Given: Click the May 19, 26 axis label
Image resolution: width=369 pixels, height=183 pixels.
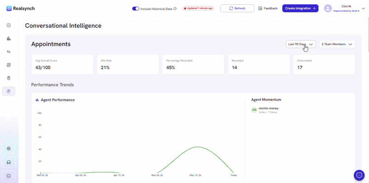Looking at the screenshot, I should click(x=196, y=176).
